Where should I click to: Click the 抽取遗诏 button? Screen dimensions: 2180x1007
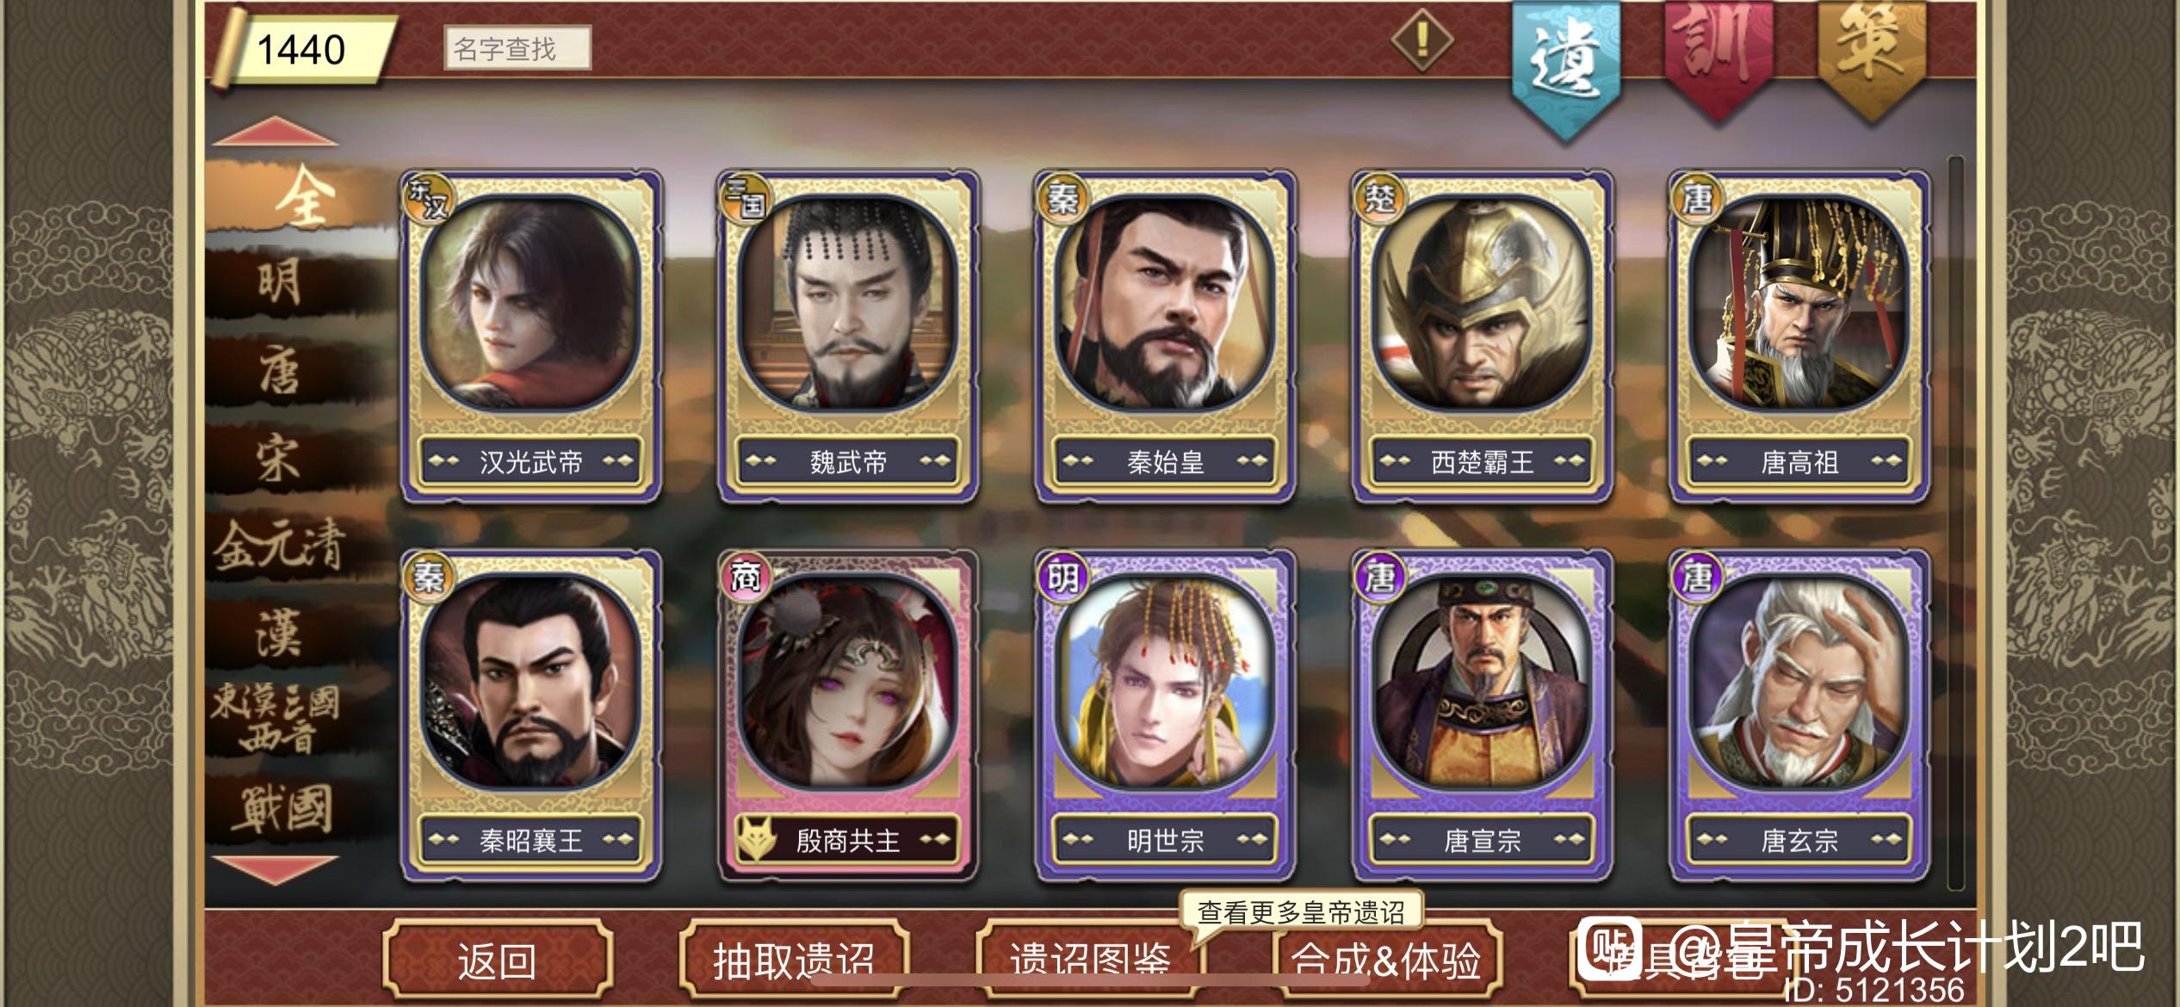794,961
